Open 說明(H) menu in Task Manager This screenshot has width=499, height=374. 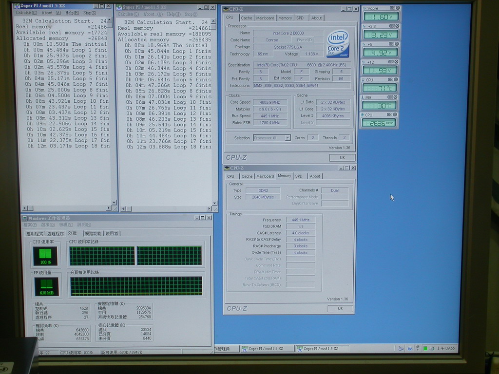tap(84, 225)
